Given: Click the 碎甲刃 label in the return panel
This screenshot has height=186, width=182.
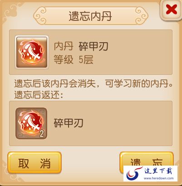Looking at the screenshot, I should point(69,123).
